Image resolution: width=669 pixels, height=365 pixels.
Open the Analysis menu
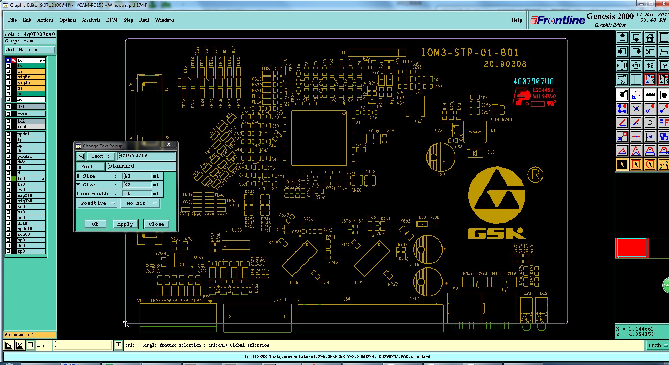point(91,20)
